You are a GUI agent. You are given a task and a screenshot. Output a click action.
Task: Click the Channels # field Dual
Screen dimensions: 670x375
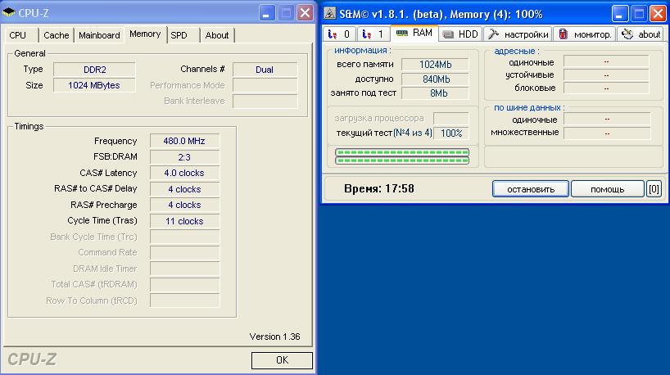tap(265, 70)
